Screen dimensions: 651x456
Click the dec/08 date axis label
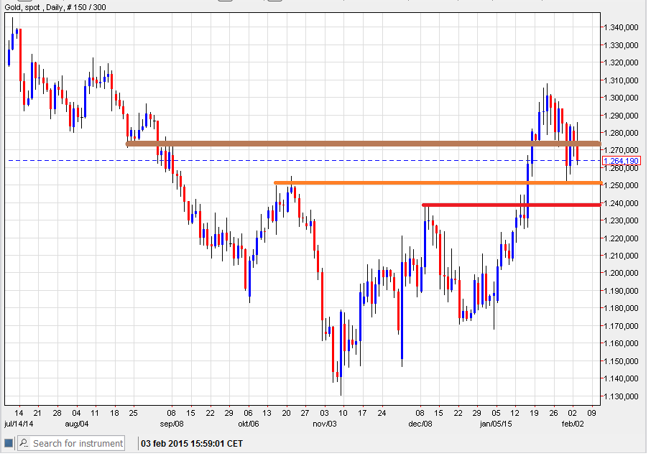pos(420,424)
